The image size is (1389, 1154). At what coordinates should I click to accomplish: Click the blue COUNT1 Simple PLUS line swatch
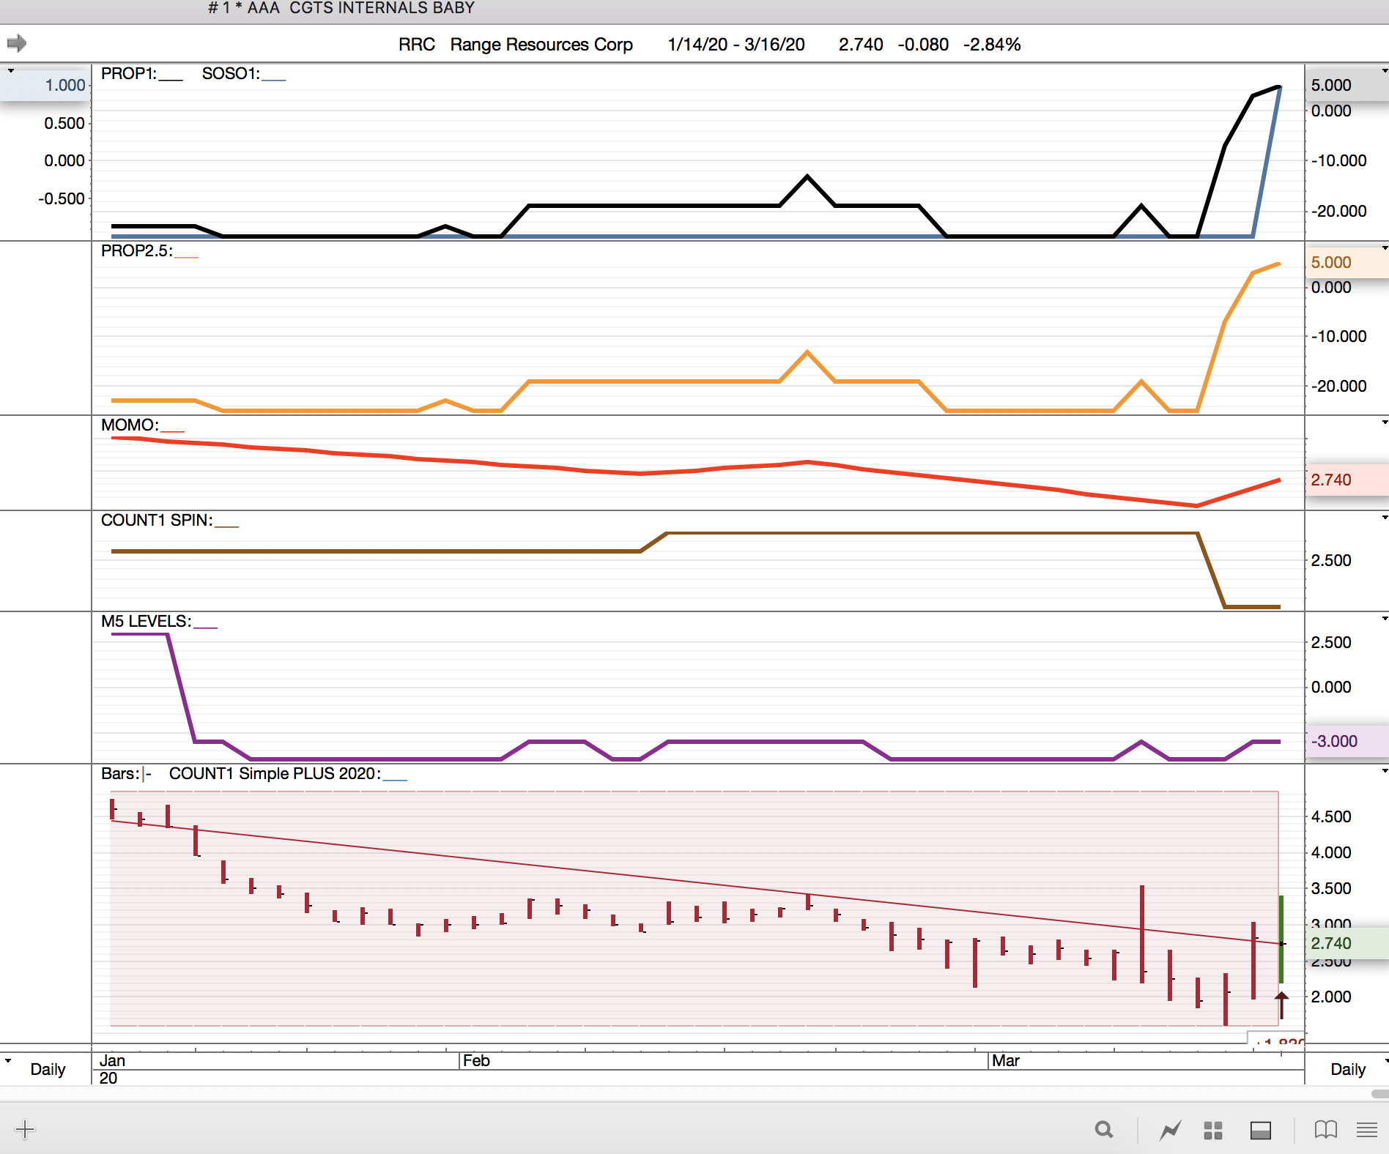(395, 779)
